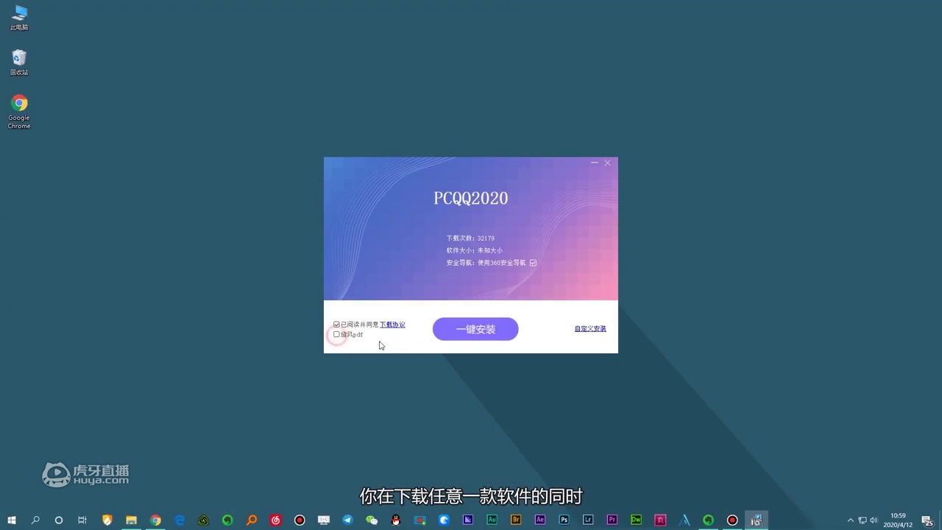Viewport: 942px width, 530px height.
Task: Open NetEase Cloud Music in taskbar
Action: [275, 520]
